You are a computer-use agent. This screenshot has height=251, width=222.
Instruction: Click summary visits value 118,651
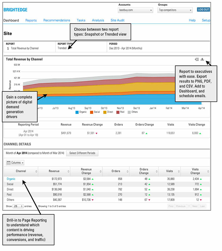point(171,133)
